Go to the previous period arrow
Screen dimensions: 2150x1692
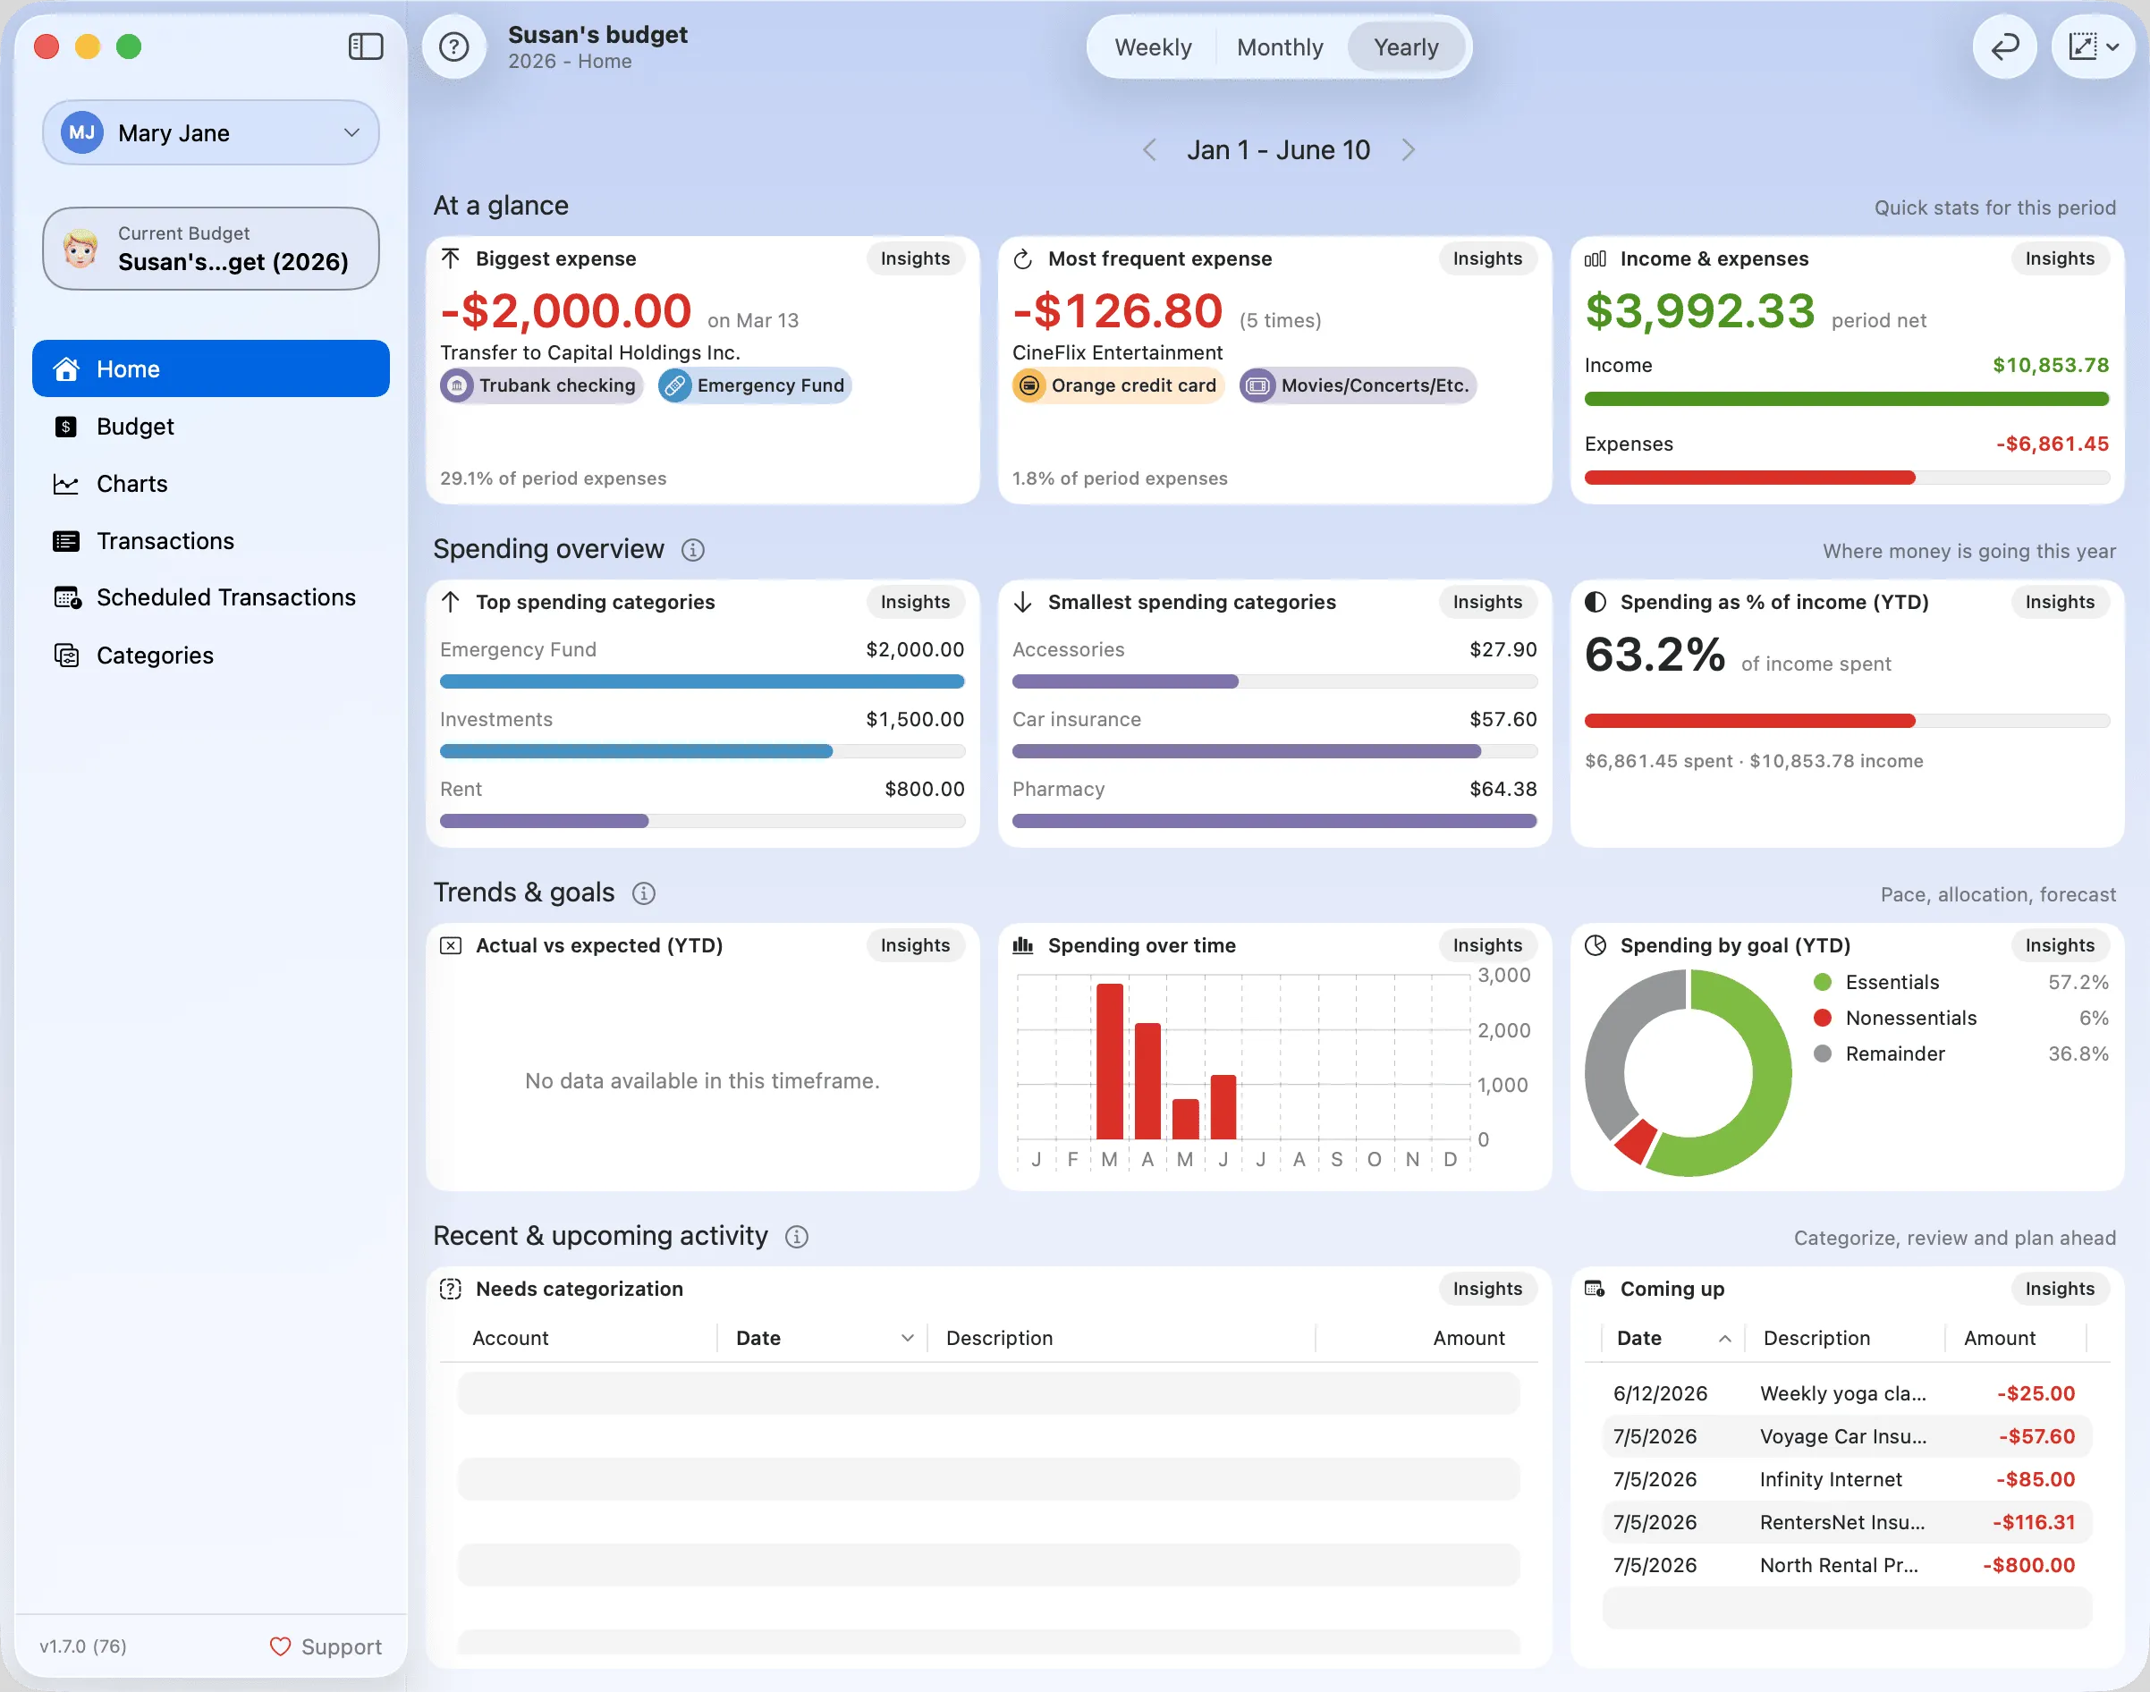pyautogui.click(x=1149, y=149)
